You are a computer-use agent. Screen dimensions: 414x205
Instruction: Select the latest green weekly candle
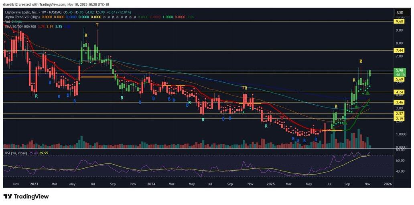(x=369, y=73)
